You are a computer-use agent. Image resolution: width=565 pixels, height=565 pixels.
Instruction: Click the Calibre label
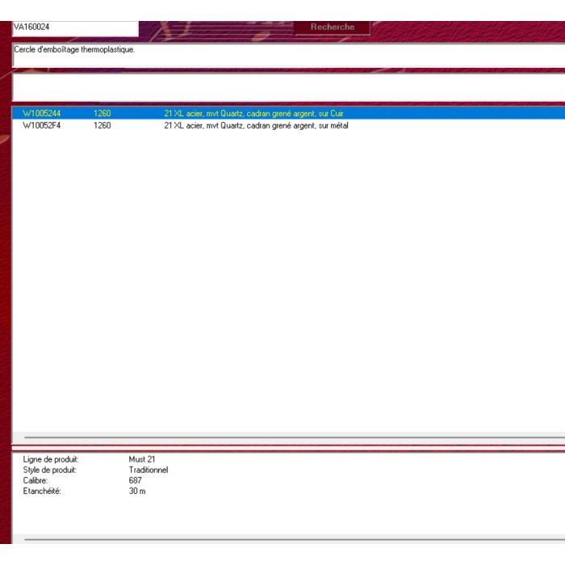click(36, 480)
